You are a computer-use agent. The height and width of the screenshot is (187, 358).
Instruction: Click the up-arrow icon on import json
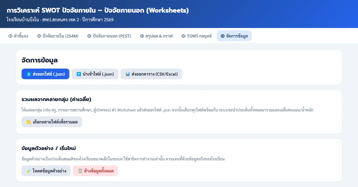coord(79,74)
